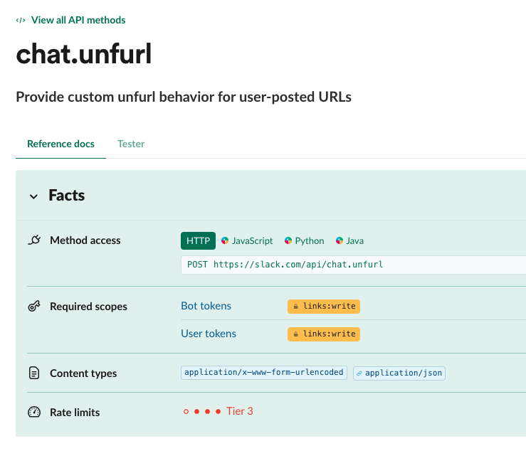Viewport: 526px width, 451px height.
Task: Click the application/x-www-form-urlencoded badge
Action: pos(264,373)
